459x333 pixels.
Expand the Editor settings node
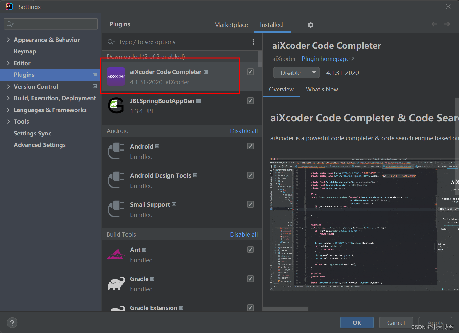pos(8,63)
